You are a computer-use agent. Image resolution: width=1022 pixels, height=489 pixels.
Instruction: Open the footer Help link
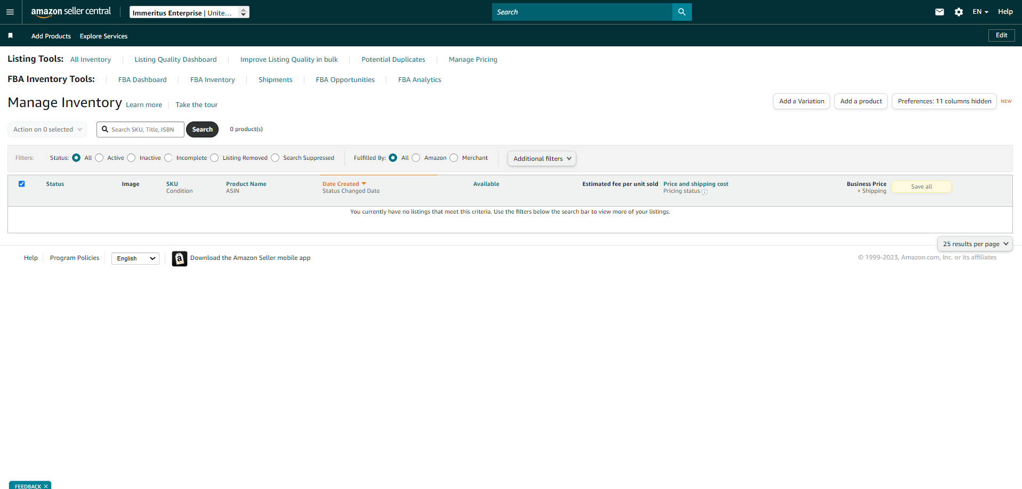pyautogui.click(x=31, y=258)
